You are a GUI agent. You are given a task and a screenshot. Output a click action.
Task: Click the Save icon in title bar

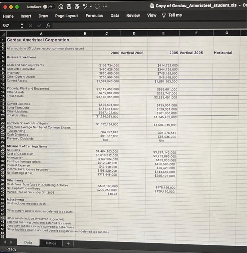click(x=69, y=7)
